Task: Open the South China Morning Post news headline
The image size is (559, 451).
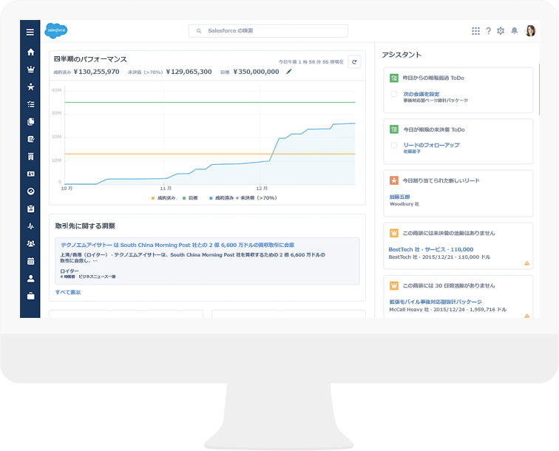Action: coord(177,244)
